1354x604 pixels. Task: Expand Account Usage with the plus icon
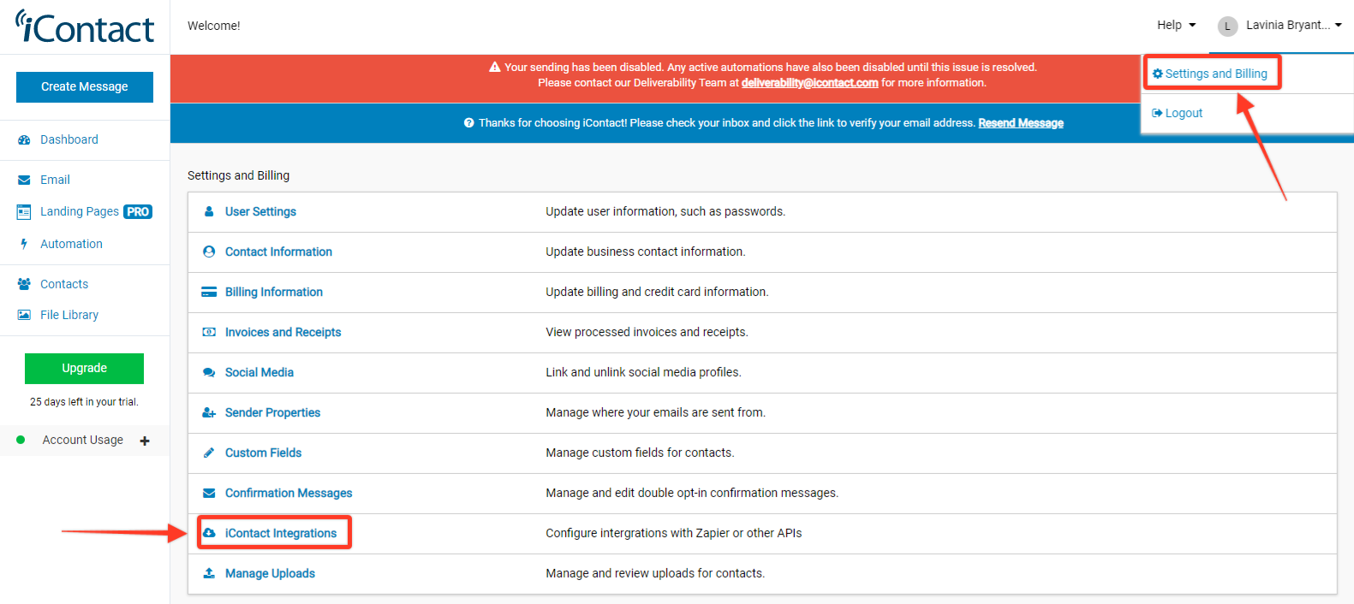(x=145, y=441)
